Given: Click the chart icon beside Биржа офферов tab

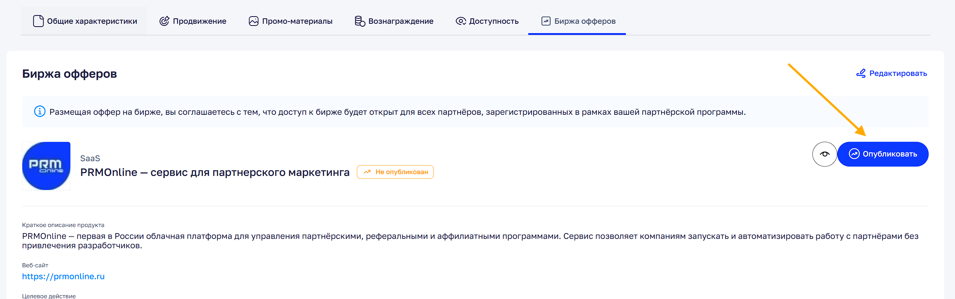Looking at the screenshot, I should click(546, 21).
